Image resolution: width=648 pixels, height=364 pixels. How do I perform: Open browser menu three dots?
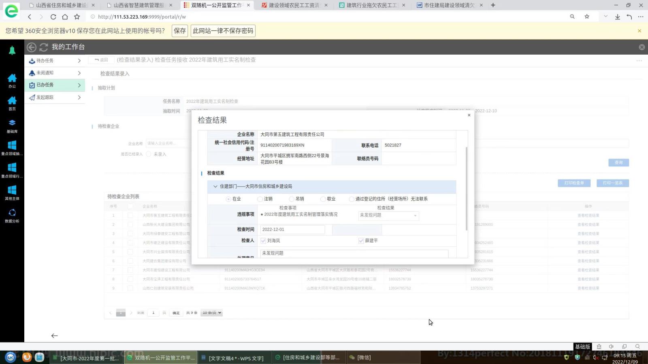click(x=640, y=17)
